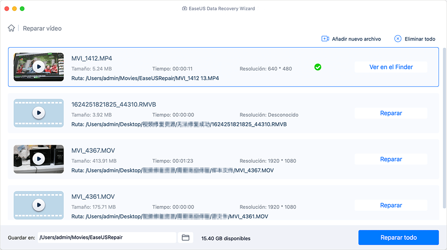Play the MVI_1412.MP4 preview
This screenshot has height=250, width=447.
39,67
